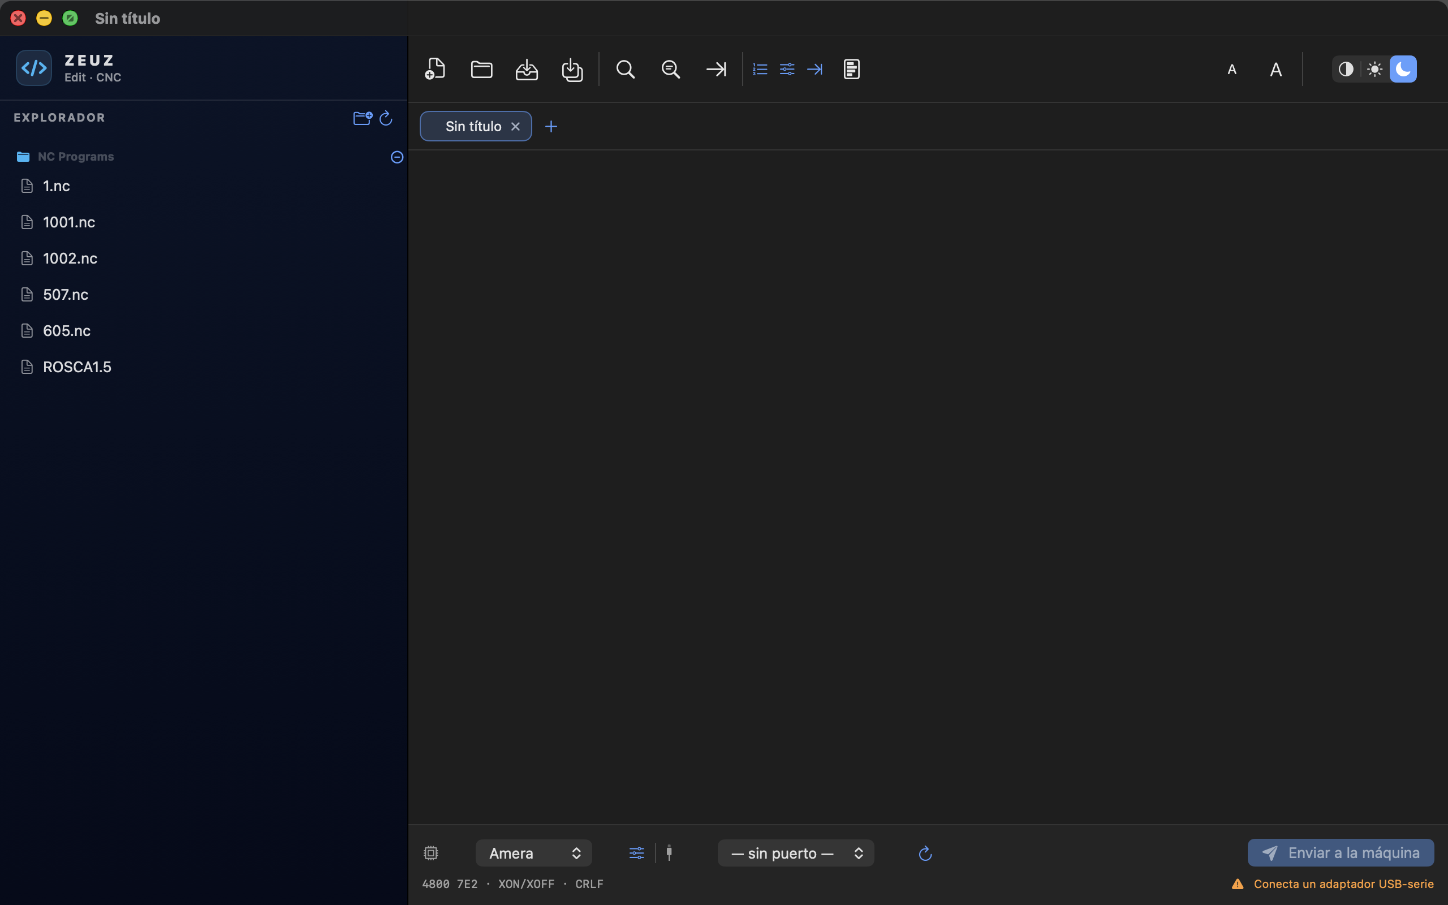Open the Amera machine dropdown
Image resolution: width=1448 pixels, height=905 pixels.
[534, 853]
